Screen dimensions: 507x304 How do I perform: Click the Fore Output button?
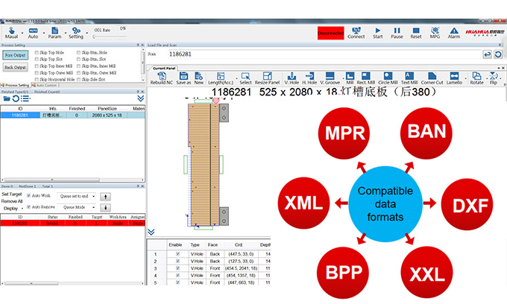15,55
